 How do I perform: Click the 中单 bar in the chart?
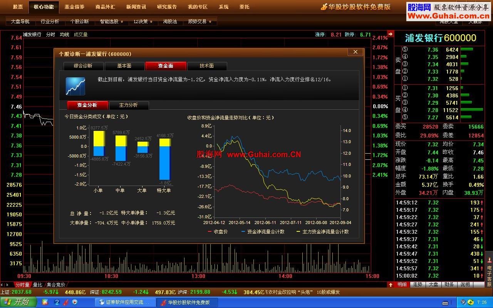click(x=121, y=148)
